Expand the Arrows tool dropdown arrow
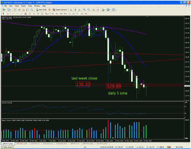 [x=48, y=14]
